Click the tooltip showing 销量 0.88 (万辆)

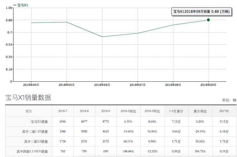pyautogui.click(x=201, y=12)
